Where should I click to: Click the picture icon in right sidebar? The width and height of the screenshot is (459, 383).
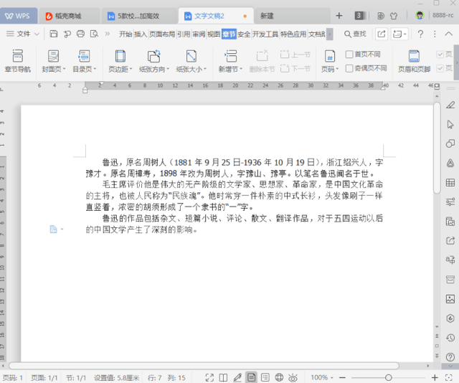click(x=450, y=299)
